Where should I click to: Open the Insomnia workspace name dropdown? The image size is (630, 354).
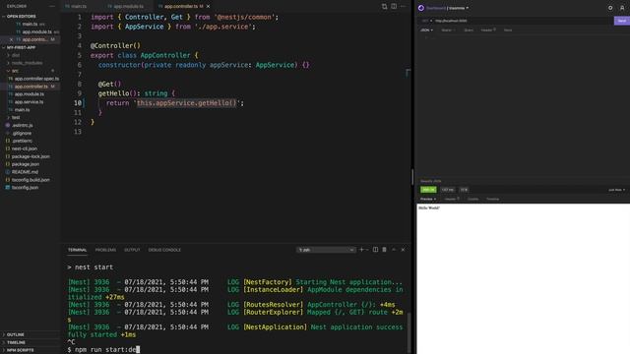coord(459,8)
